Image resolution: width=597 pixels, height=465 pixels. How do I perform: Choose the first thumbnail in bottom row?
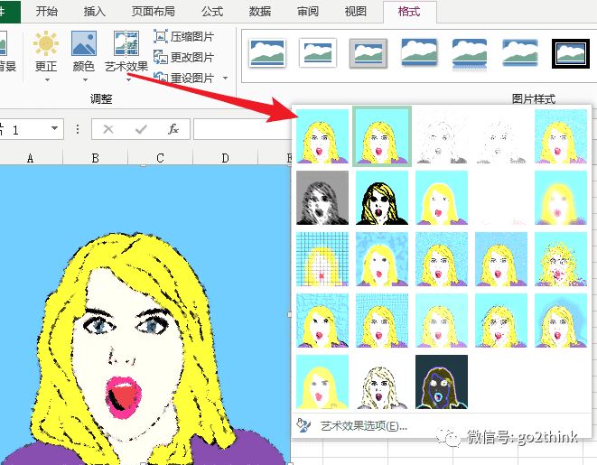[x=322, y=382]
